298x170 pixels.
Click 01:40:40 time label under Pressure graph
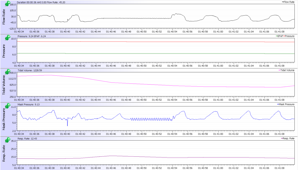65,66
